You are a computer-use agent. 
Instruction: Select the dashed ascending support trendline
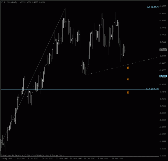122,66
